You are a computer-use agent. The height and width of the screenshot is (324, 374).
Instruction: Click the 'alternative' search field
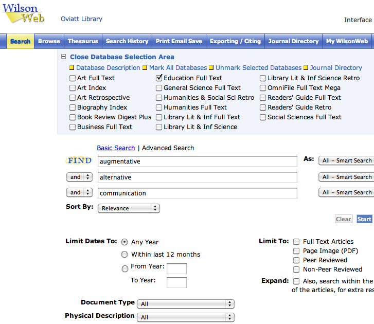(x=197, y=177)
